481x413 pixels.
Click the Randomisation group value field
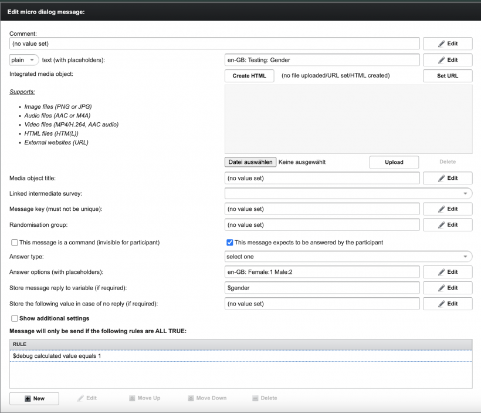[x=322, y=225]
